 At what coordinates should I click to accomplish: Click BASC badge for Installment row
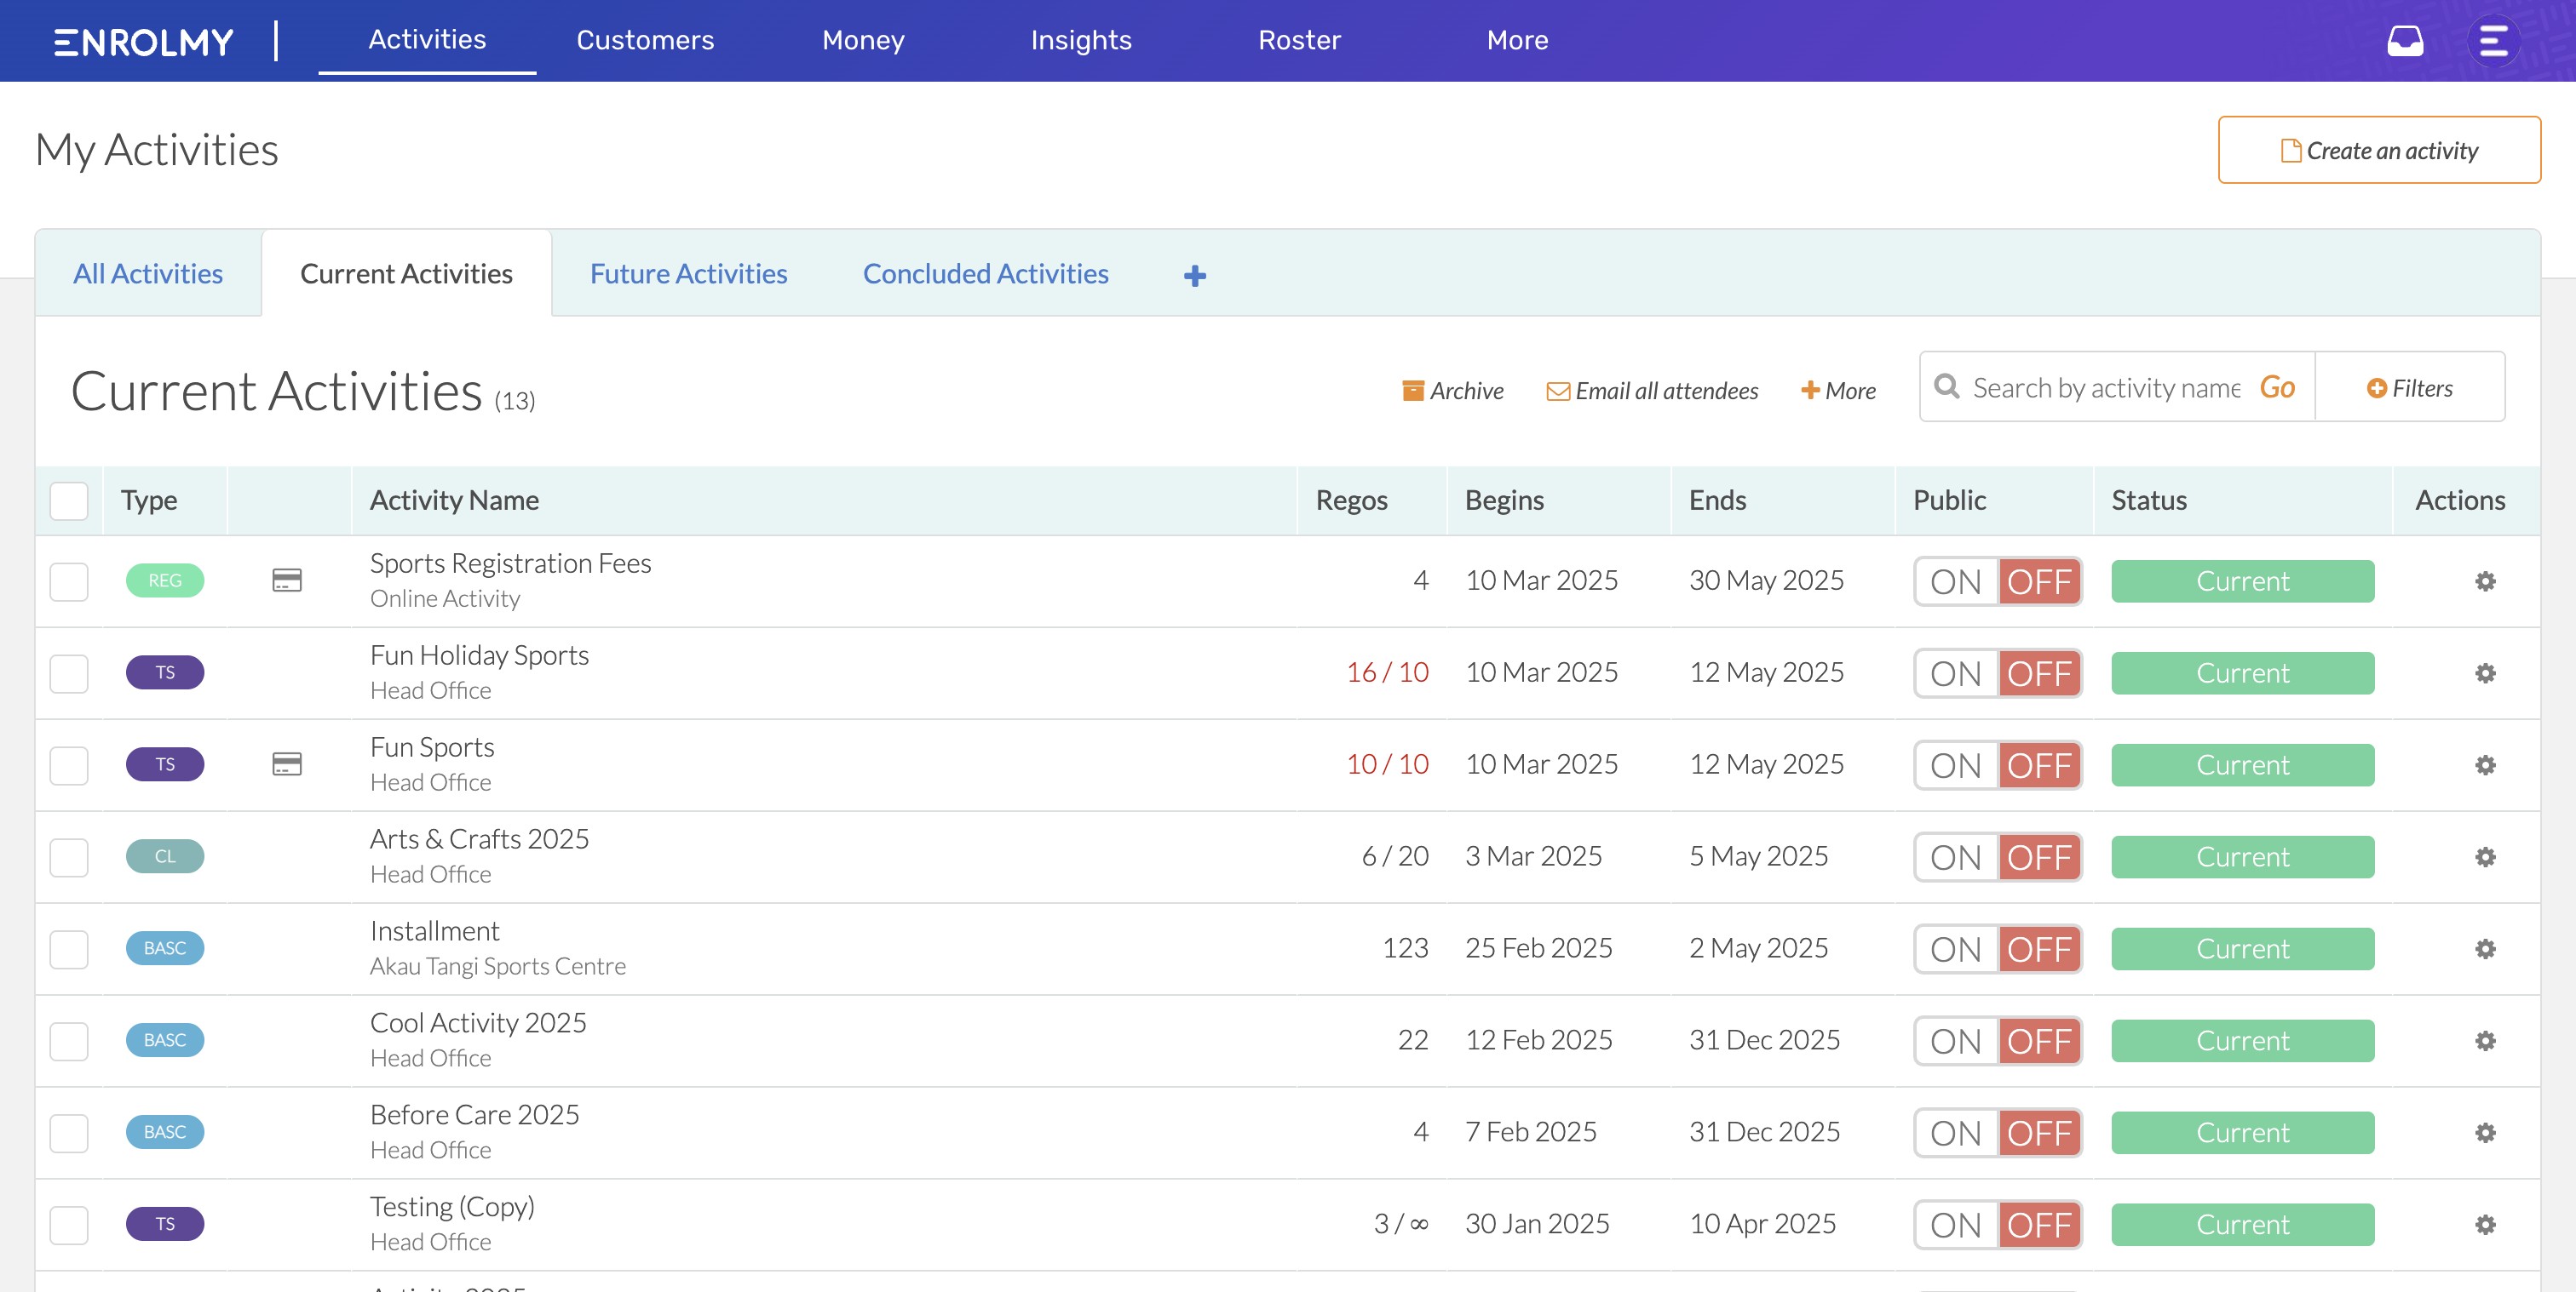[165, 948]
